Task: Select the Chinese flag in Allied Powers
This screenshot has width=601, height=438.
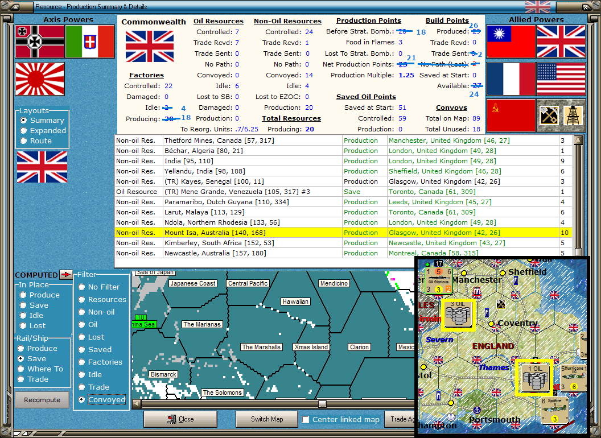Action: (511, 42)
